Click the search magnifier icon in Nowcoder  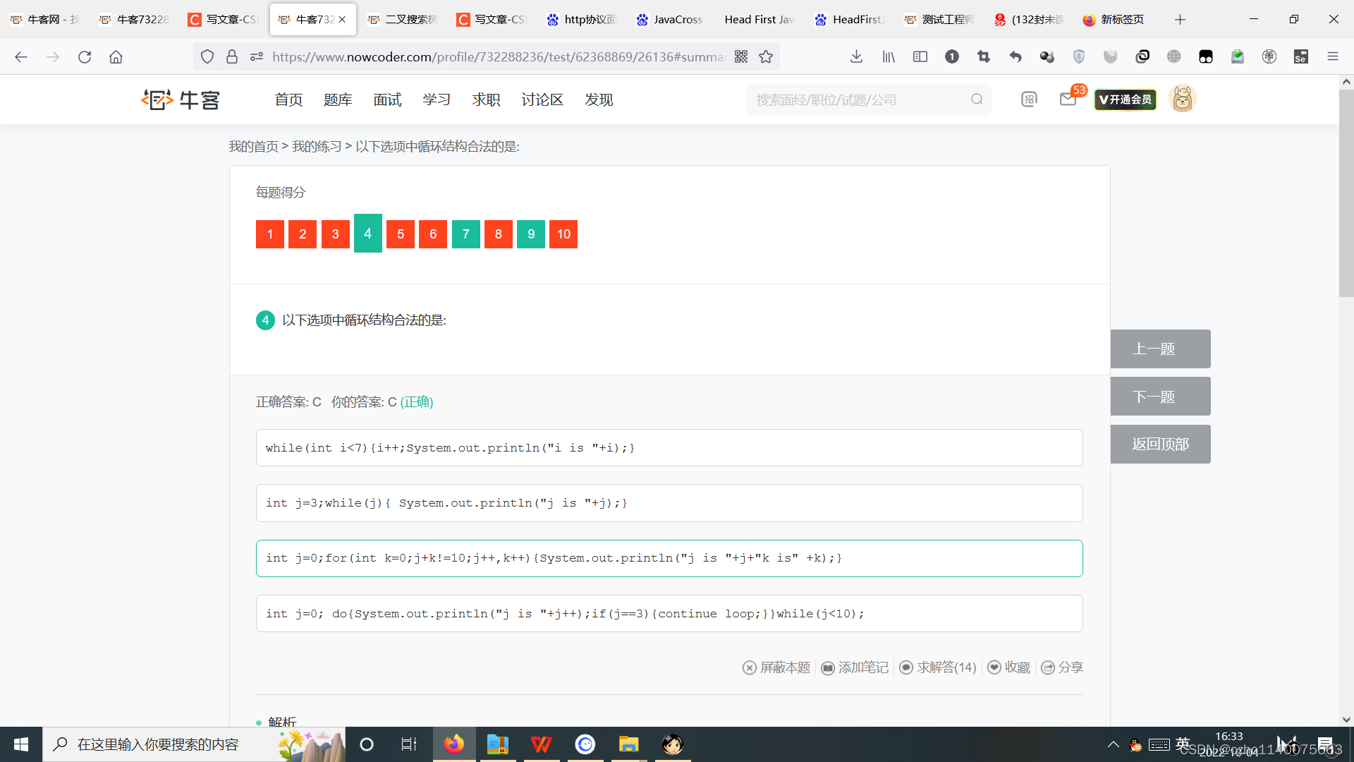[x=977, y=99]
